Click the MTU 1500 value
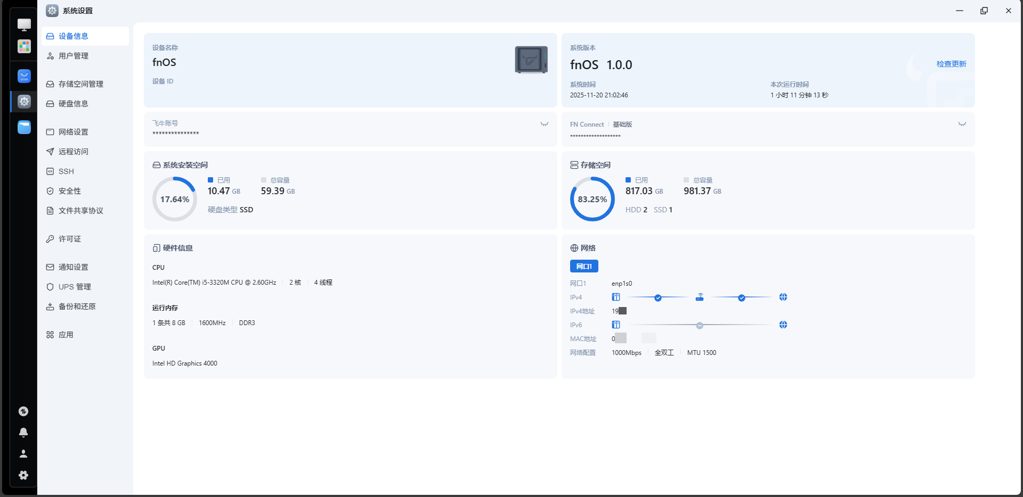The height and width of the screenshot is (497, 1023). tap(702, 353)
